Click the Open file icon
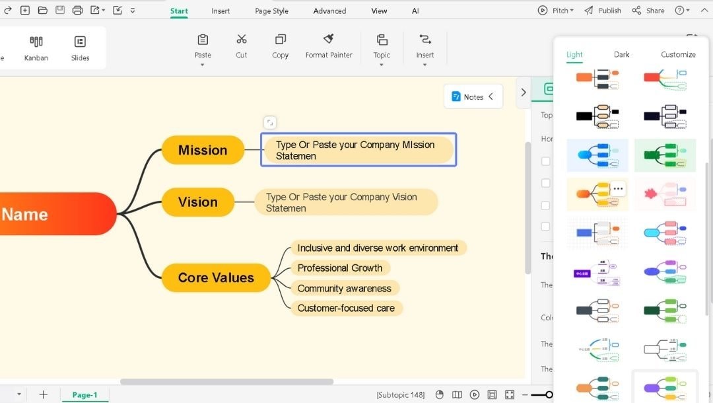This screenshot has height=403, width=713. [x=42, y=10]
